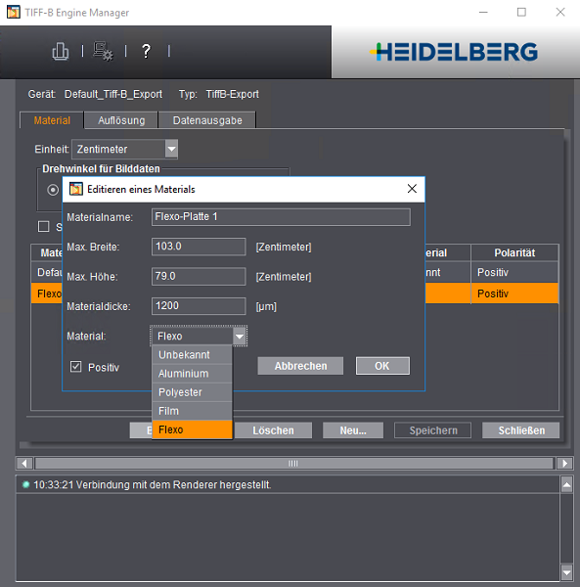The image size is (580, 587).
Task: Click the device/stamp icon in top toolbar
Action: [x=61, y=51]
